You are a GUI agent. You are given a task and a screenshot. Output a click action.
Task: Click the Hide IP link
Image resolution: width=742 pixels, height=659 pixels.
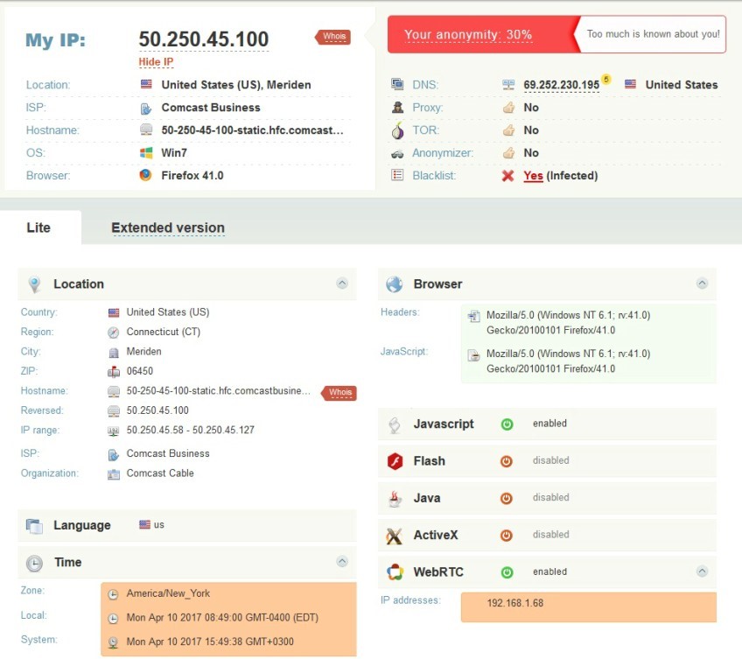click(156, 62)
